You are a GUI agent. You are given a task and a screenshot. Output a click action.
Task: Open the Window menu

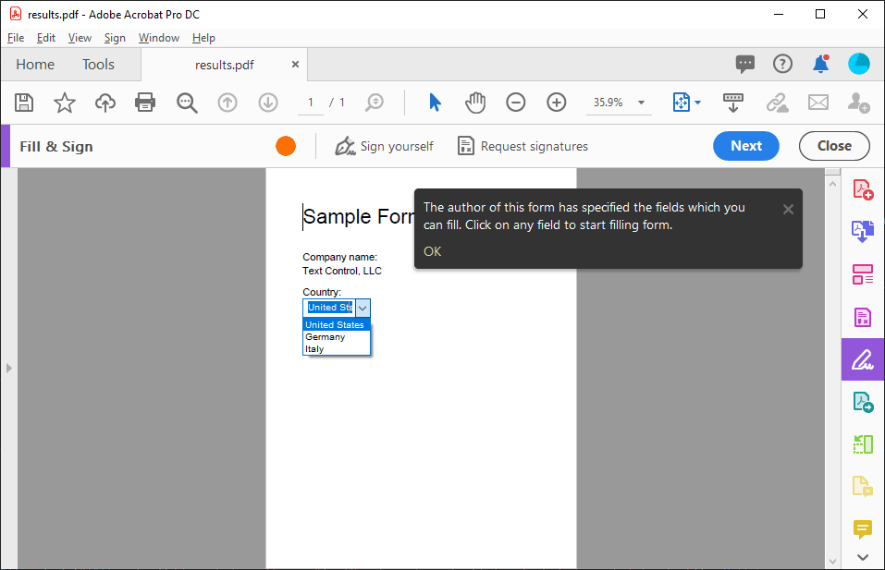coord(159,38)
